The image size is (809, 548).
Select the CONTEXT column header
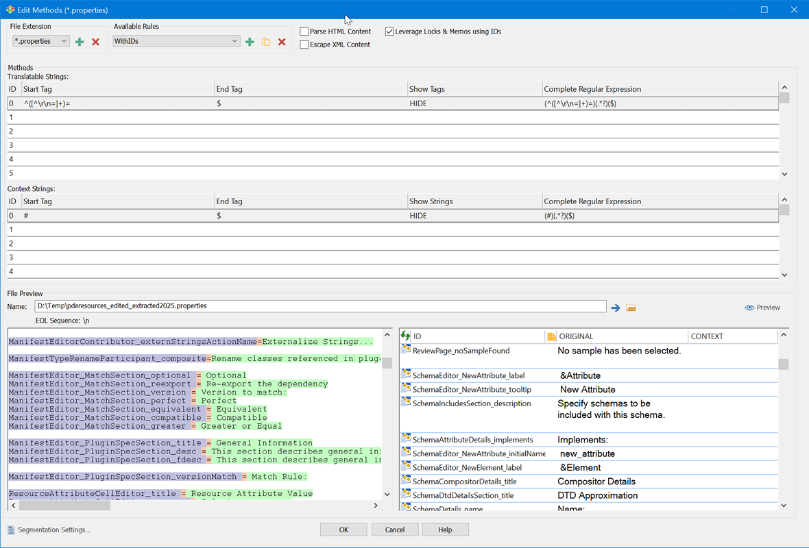pos(707,336)
